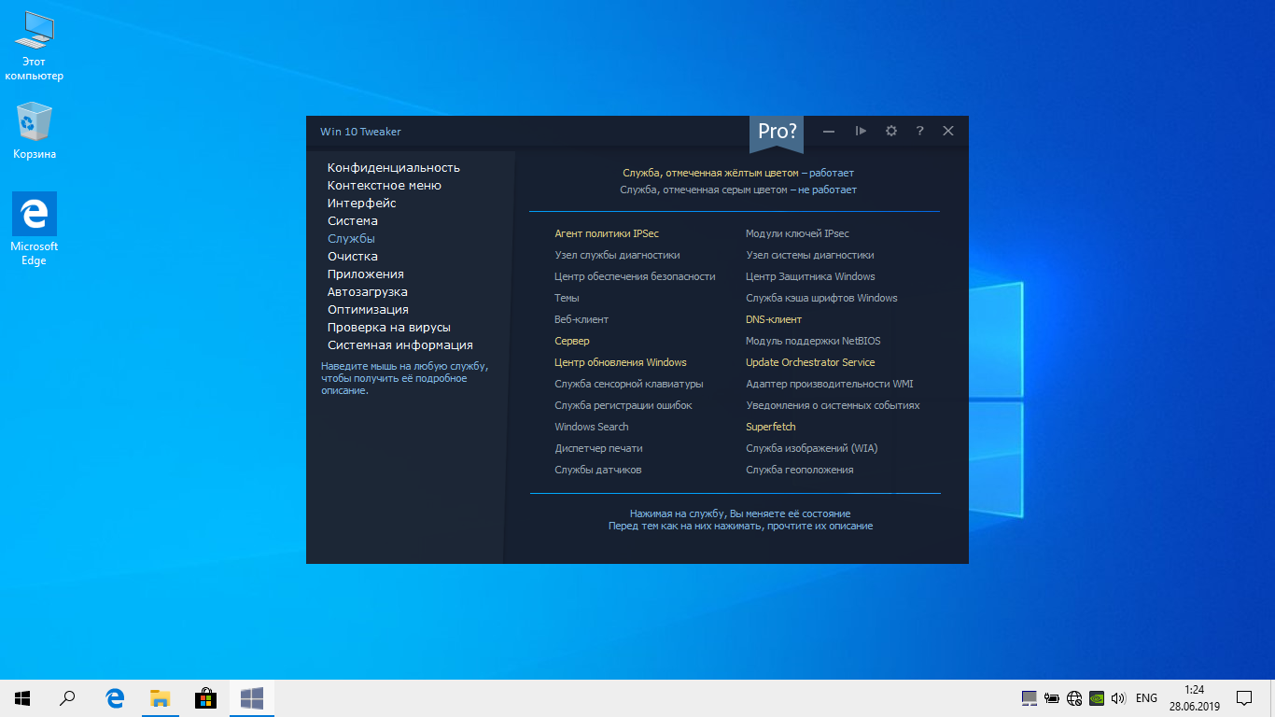Screen dimensions: 1275x717
Task: Toggle the DNS-клиент service
Action: (773, 319)
